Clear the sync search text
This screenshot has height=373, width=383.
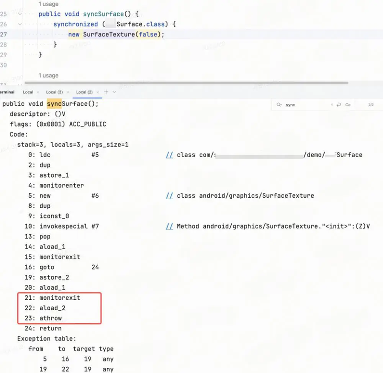point(332,105)
